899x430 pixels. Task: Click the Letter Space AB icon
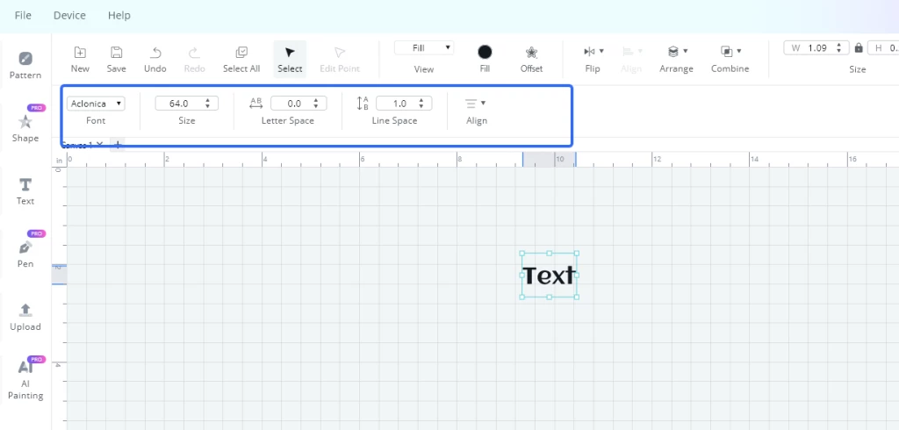[255, 104]
